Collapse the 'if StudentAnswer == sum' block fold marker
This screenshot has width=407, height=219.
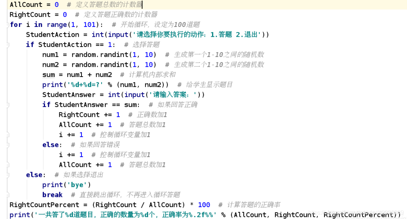tap(8, 105)
